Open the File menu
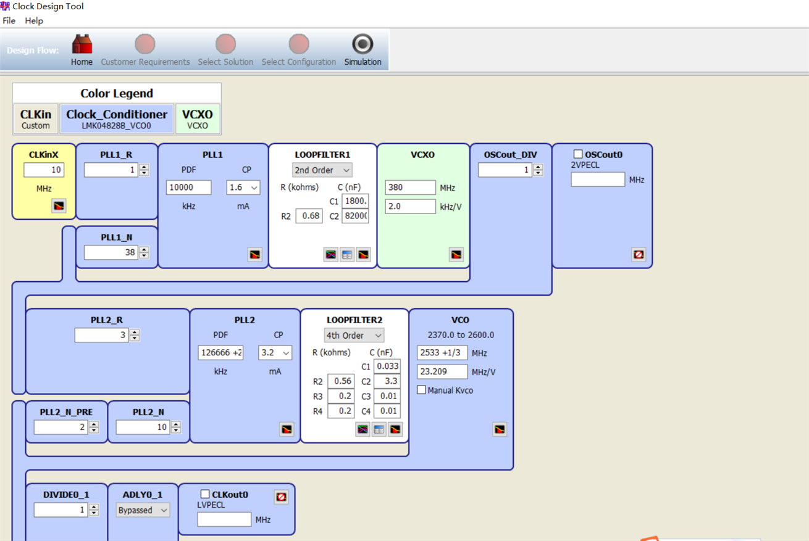This screenshot has width=809, height=541. pyautogui.click(x=9, y=20)
